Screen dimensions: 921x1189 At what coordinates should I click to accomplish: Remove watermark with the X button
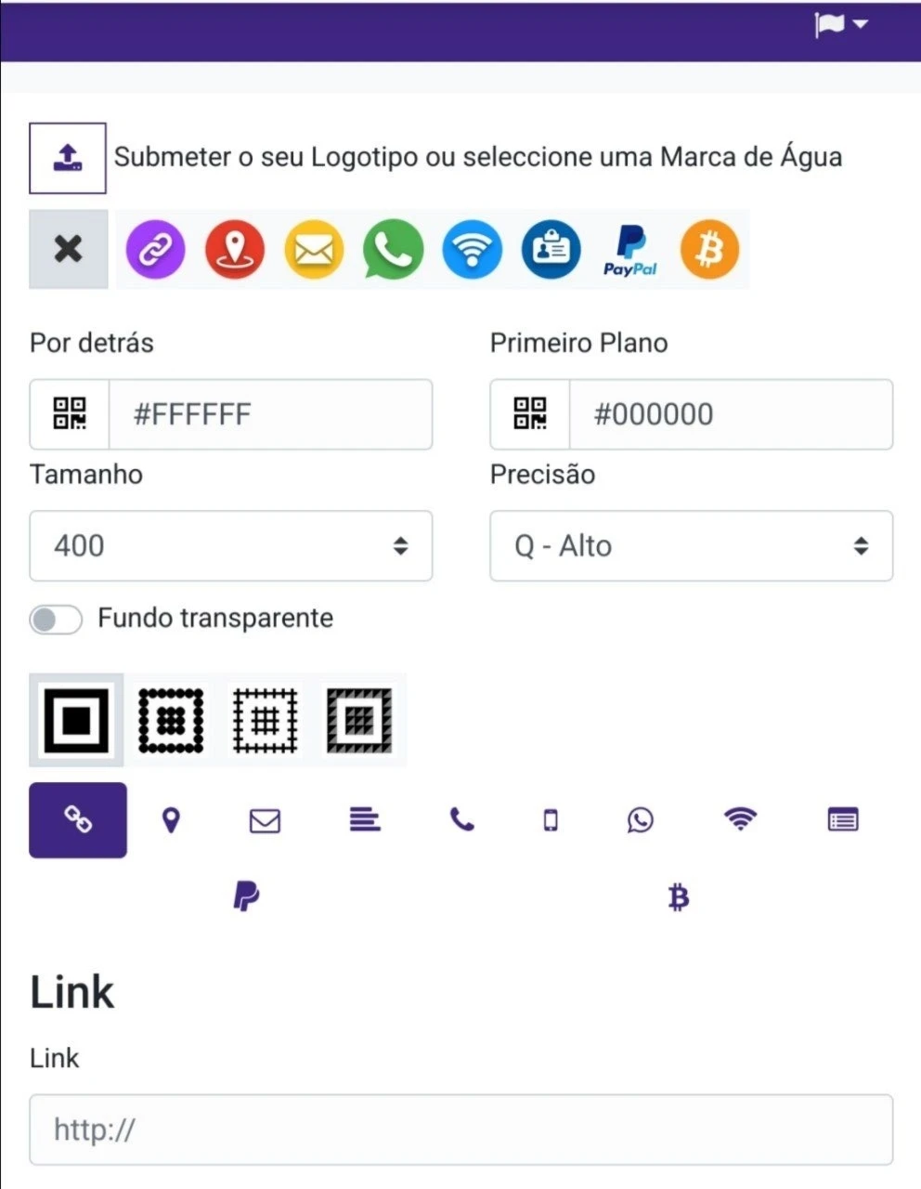point(69,249)
